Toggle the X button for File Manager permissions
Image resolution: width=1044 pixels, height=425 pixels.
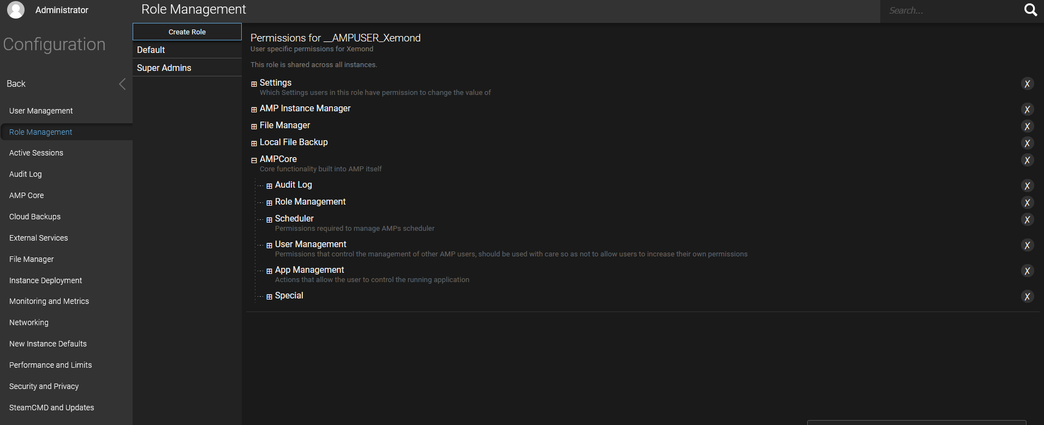(x=1027, y=126)
